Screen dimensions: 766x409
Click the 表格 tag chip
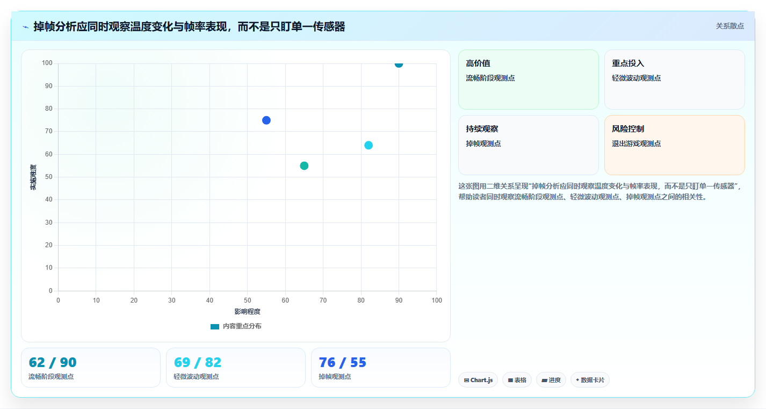point(517,380)
